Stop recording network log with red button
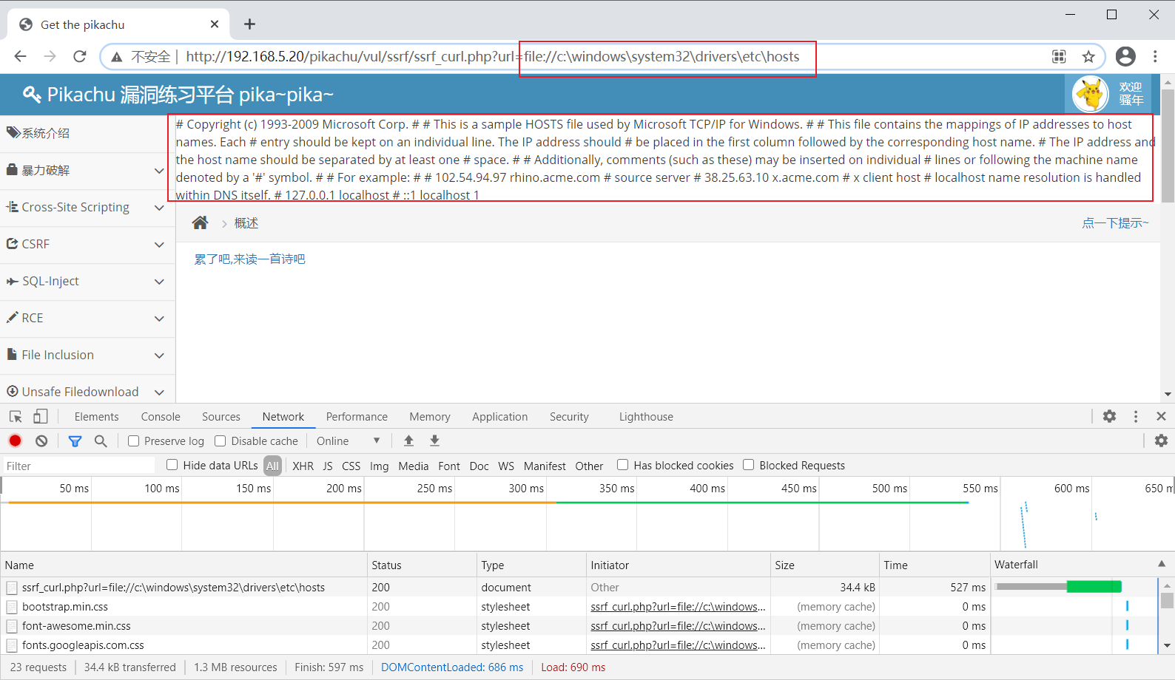1175x680 pixels. (15, 441)
